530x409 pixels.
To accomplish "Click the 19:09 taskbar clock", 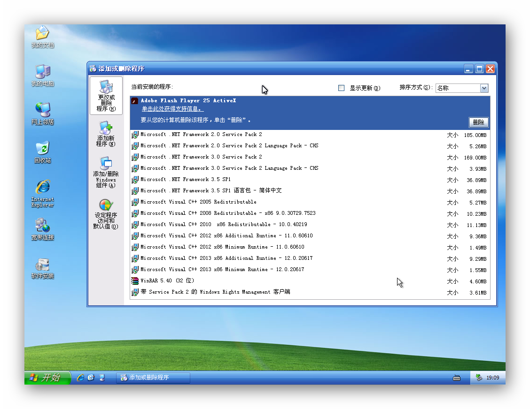I will [493, 378].
